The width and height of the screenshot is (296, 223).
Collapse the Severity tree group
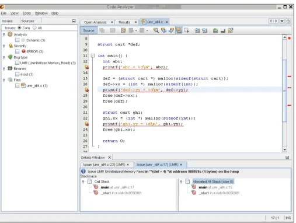coord(4,46)
